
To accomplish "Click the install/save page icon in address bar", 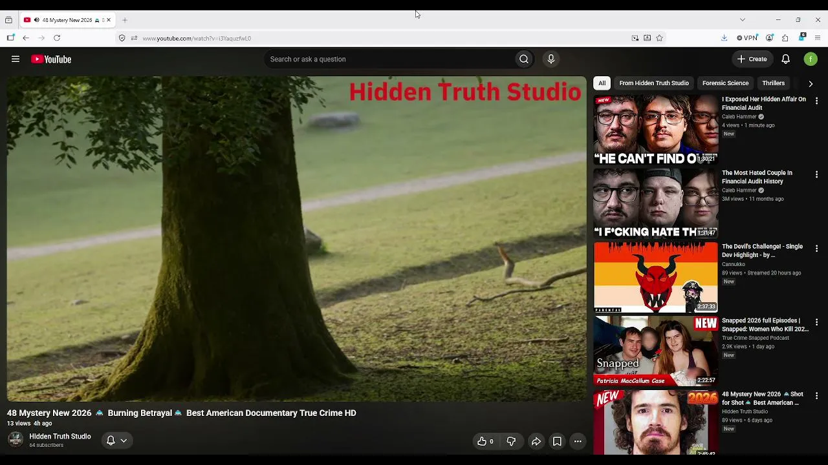I will coord(647,38).
